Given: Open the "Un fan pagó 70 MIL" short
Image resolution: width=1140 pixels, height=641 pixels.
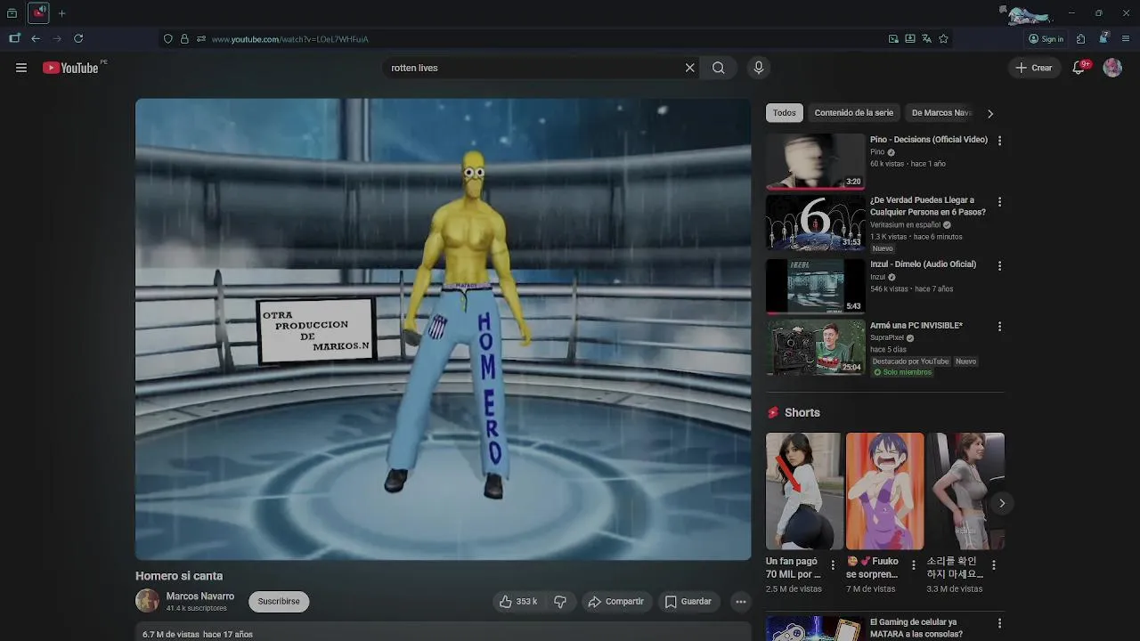Looking at the screenshot, I should click(804, 491).
